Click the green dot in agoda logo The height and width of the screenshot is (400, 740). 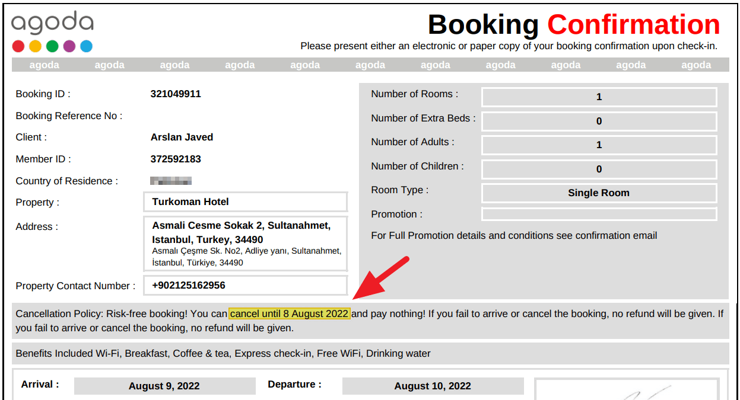(52, 46)
